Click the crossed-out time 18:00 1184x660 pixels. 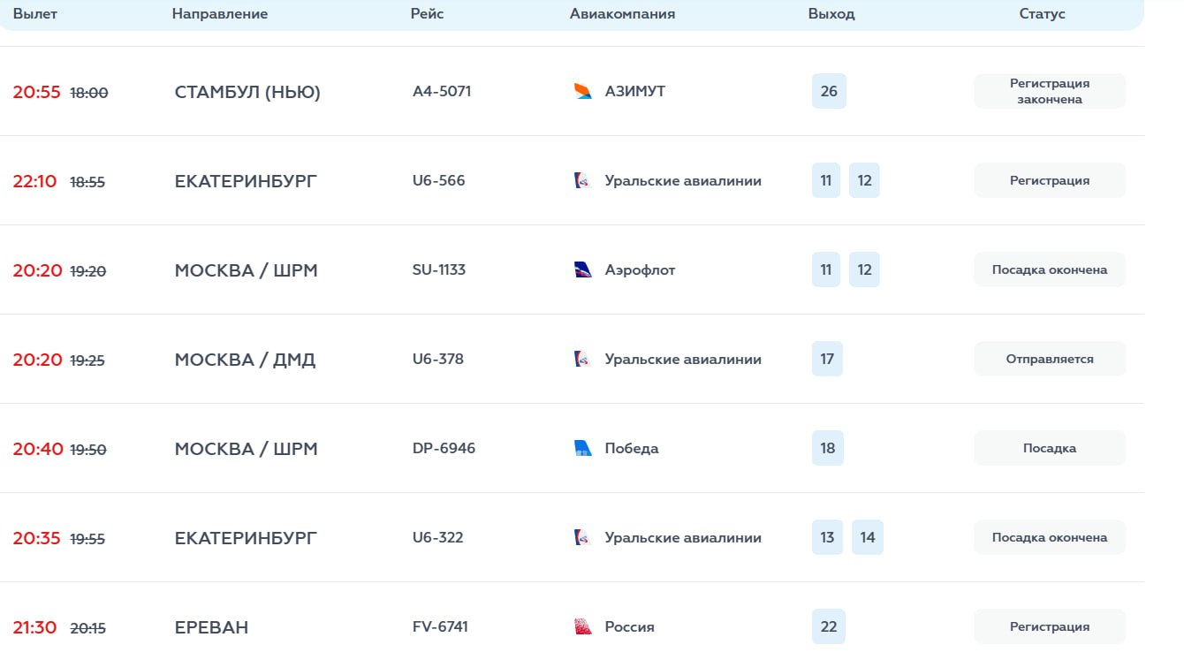(x=89, y=93)
